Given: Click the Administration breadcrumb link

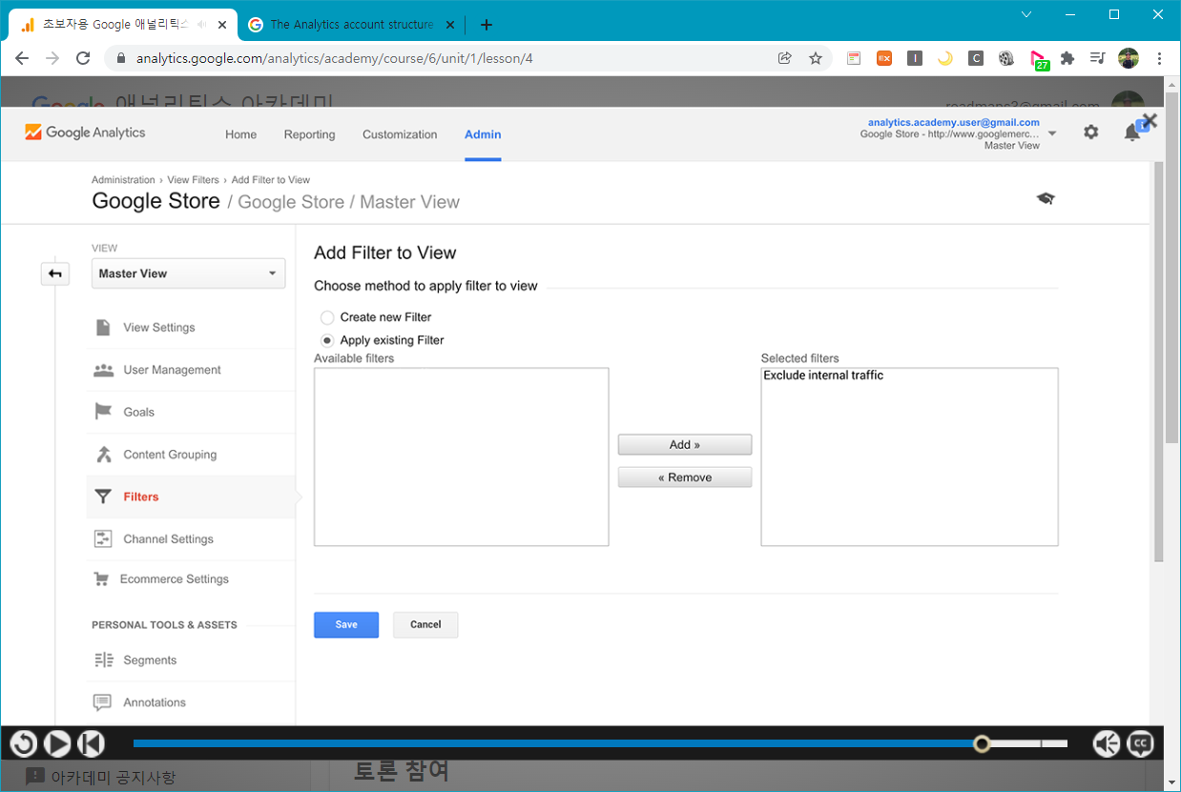Looking at the screenshot, I should (x=123, y=179).
